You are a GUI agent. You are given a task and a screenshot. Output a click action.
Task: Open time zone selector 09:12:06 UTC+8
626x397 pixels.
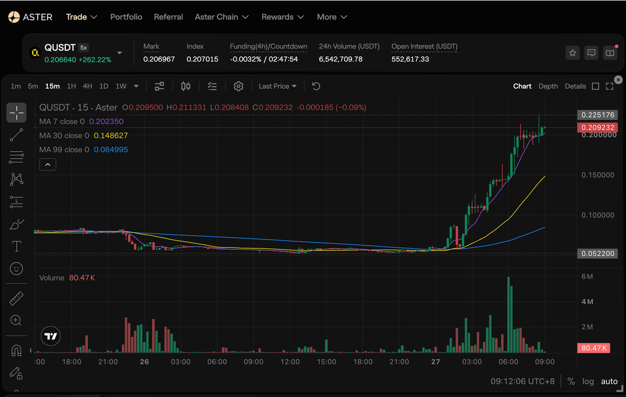click(523, 381)
